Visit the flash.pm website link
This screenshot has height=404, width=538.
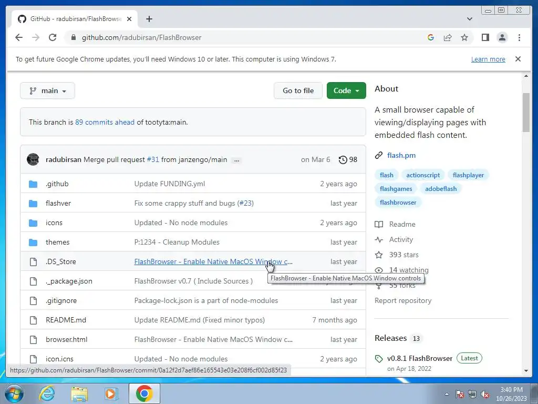click(x=401, y=155)
